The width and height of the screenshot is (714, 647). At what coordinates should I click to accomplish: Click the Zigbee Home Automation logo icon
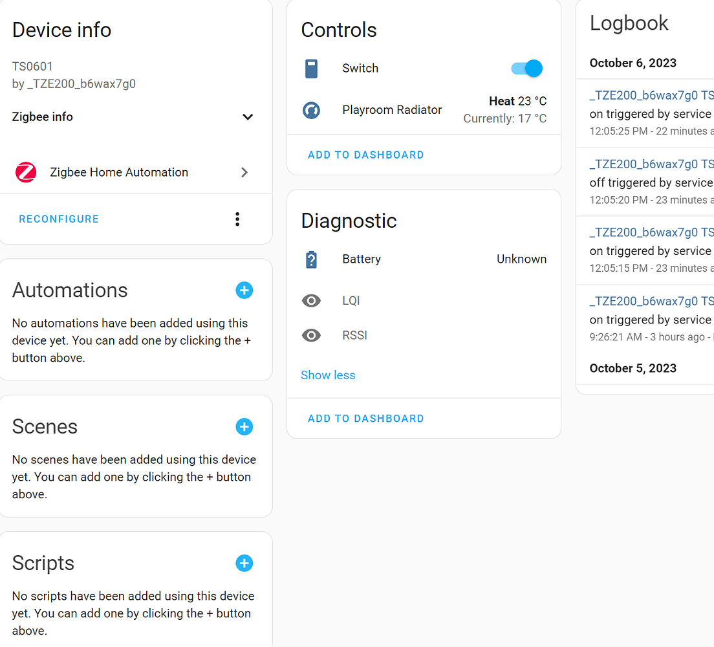[26, 173]
